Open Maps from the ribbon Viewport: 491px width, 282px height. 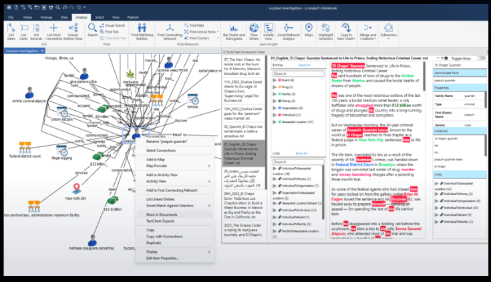[309, 30]
